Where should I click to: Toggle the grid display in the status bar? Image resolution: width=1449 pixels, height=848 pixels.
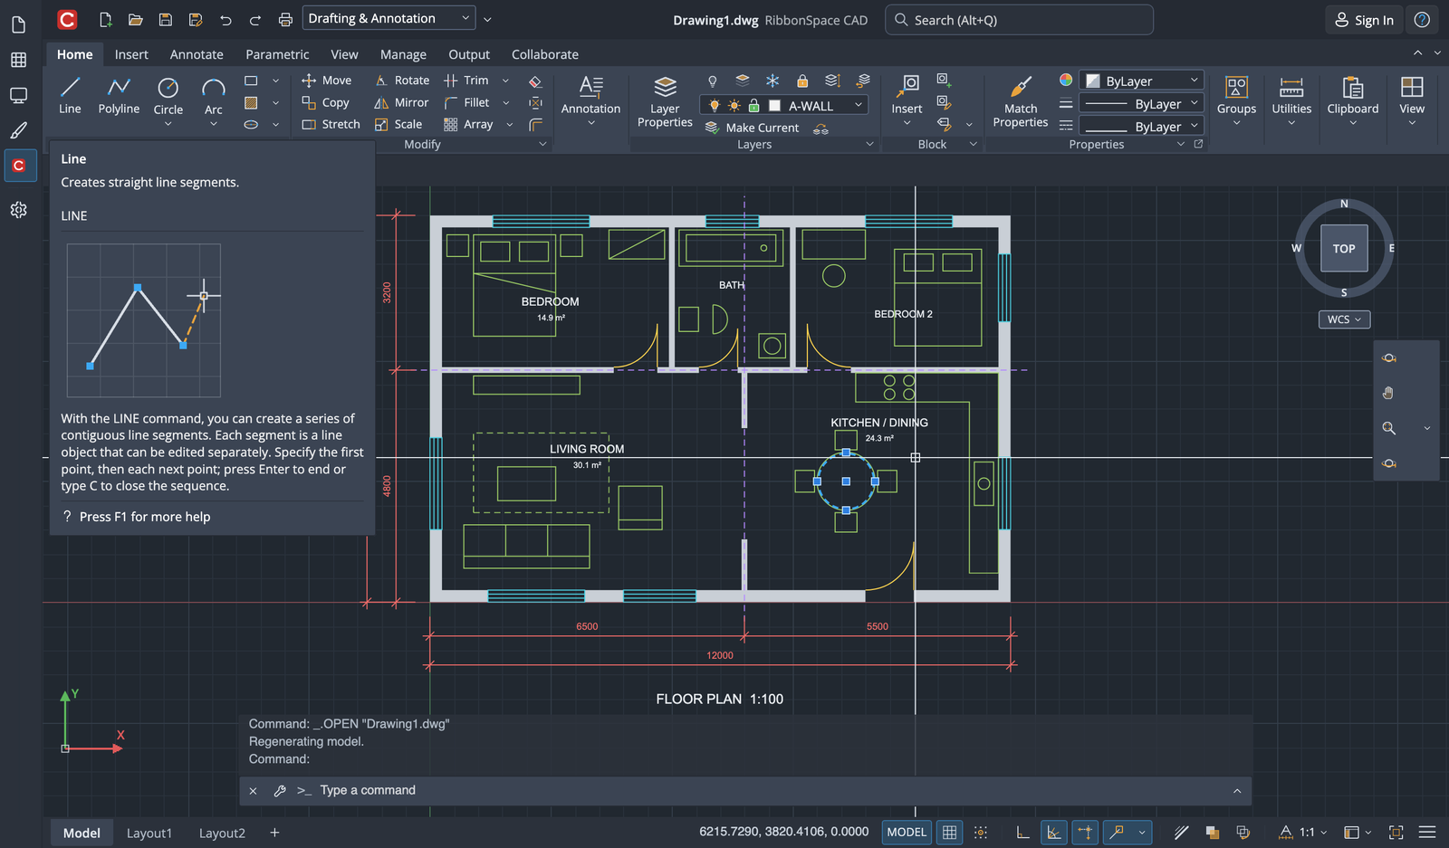coord(949,833)
